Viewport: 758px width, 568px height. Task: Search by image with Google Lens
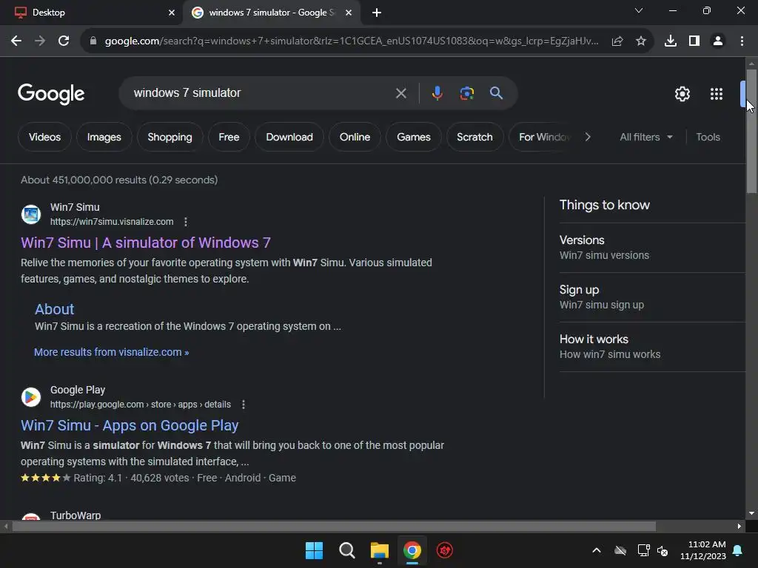(466, 92)
